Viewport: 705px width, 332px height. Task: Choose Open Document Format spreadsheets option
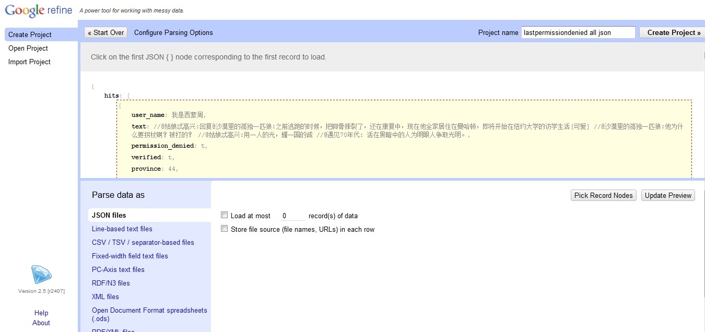(149, 314)
